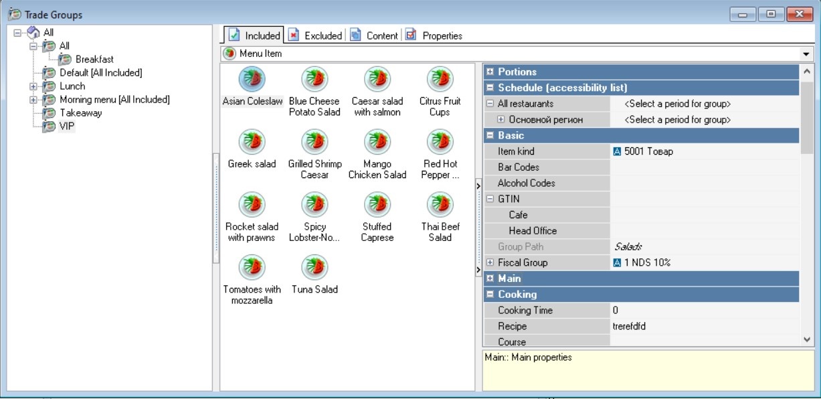Viewport: 821px width, 399px height.
Task: Select Tomatoes with mozzarella icon
Action: [252, 267]
